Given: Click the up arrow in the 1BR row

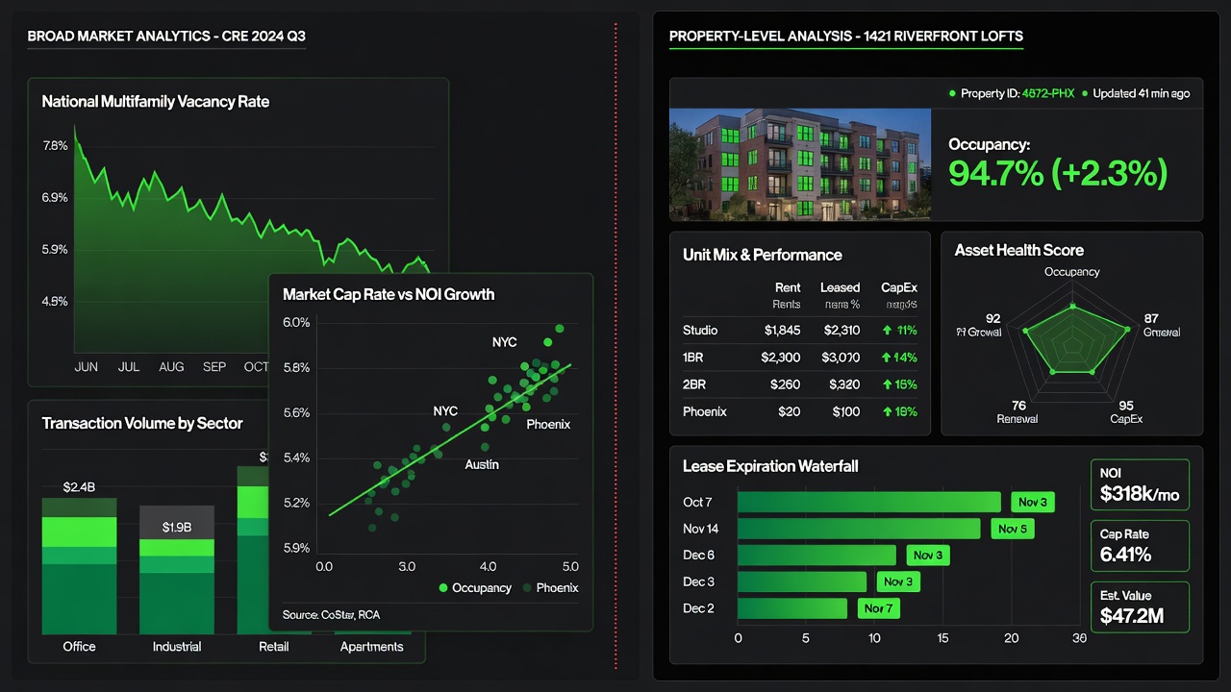Looking at the screenshot, I should (x=887, y=358).
